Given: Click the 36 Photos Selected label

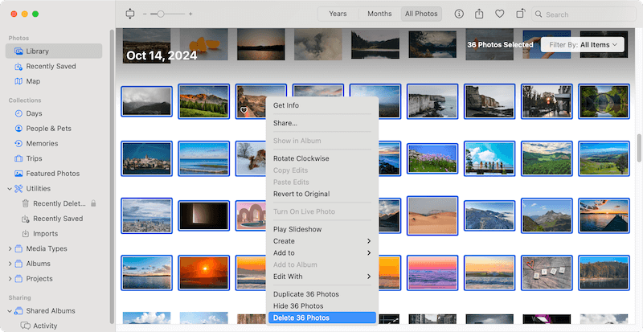Looking at the screenshot, I should 500,45.
